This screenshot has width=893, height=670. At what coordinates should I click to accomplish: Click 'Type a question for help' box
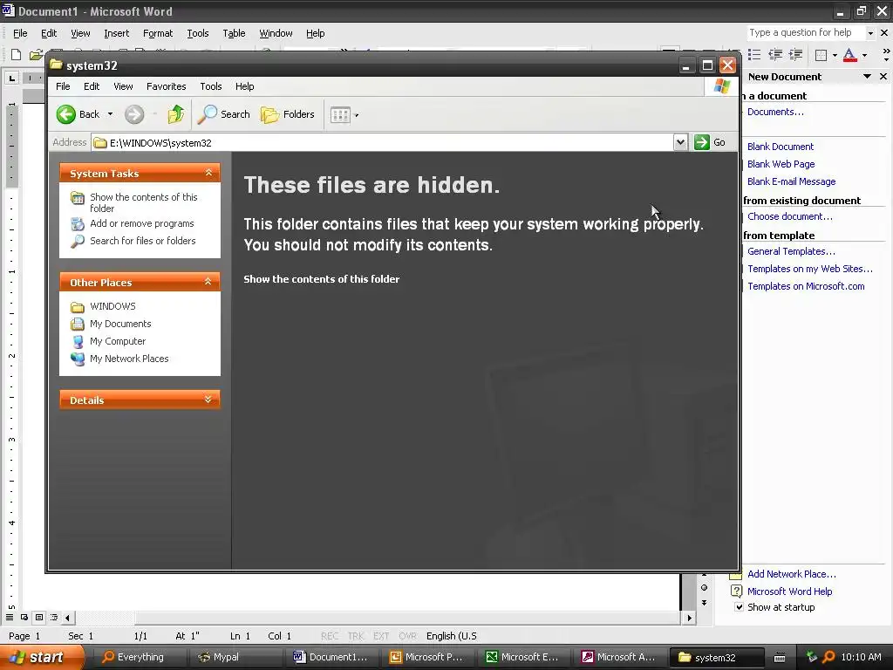pyautogui.click(x=806, y=33)
